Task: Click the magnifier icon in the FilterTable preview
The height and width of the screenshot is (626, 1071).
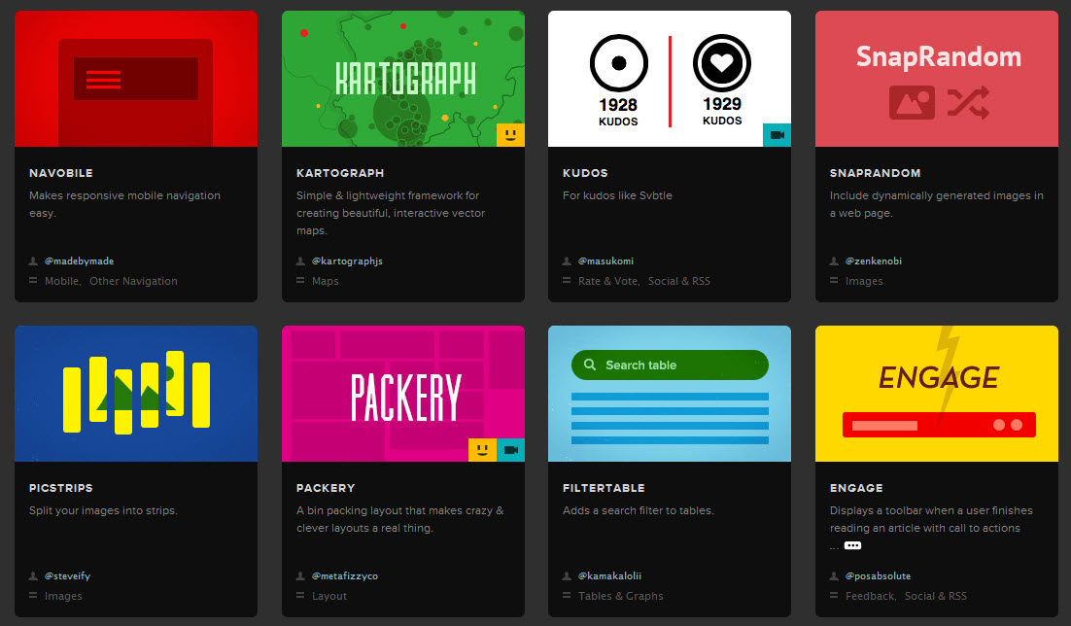Action: (x=590, y=365)
